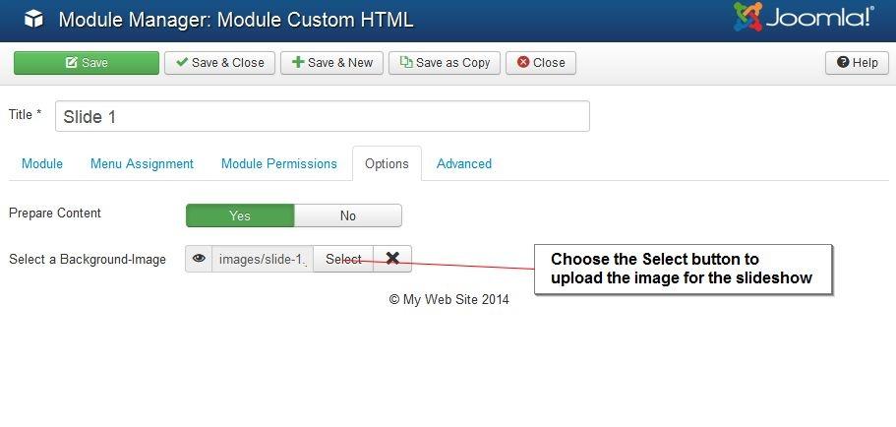
Task: Click the Joomla cube icon in header
Action: 33,20
